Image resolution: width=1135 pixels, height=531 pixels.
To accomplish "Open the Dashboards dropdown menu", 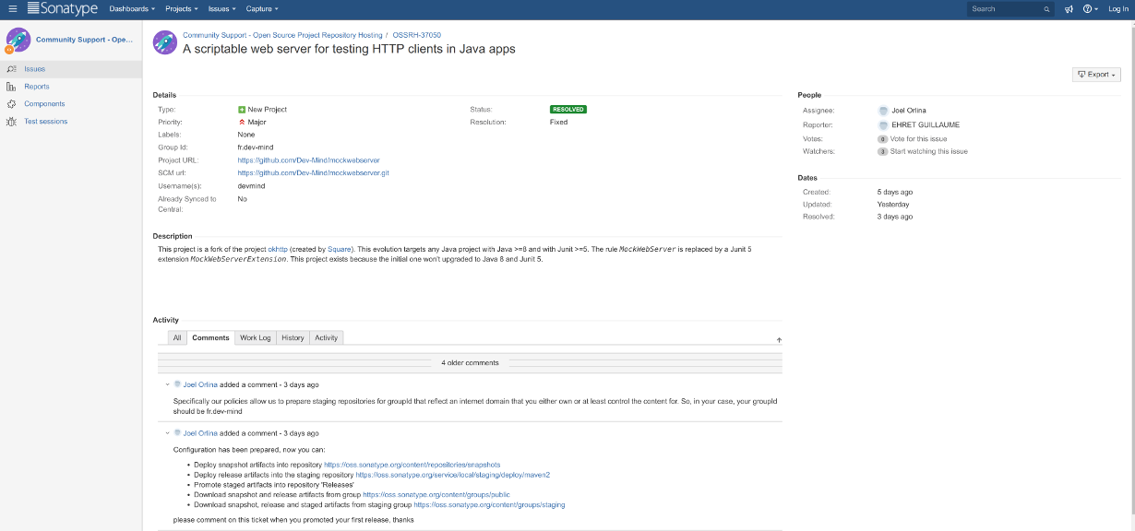I will 132,8.
